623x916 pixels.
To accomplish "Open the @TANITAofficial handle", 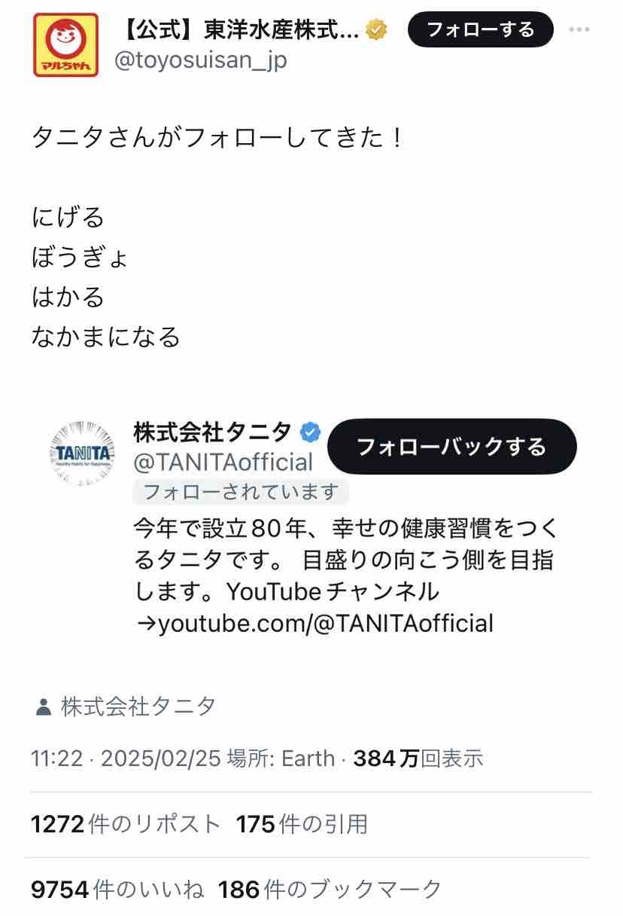I will pos(223,461).
